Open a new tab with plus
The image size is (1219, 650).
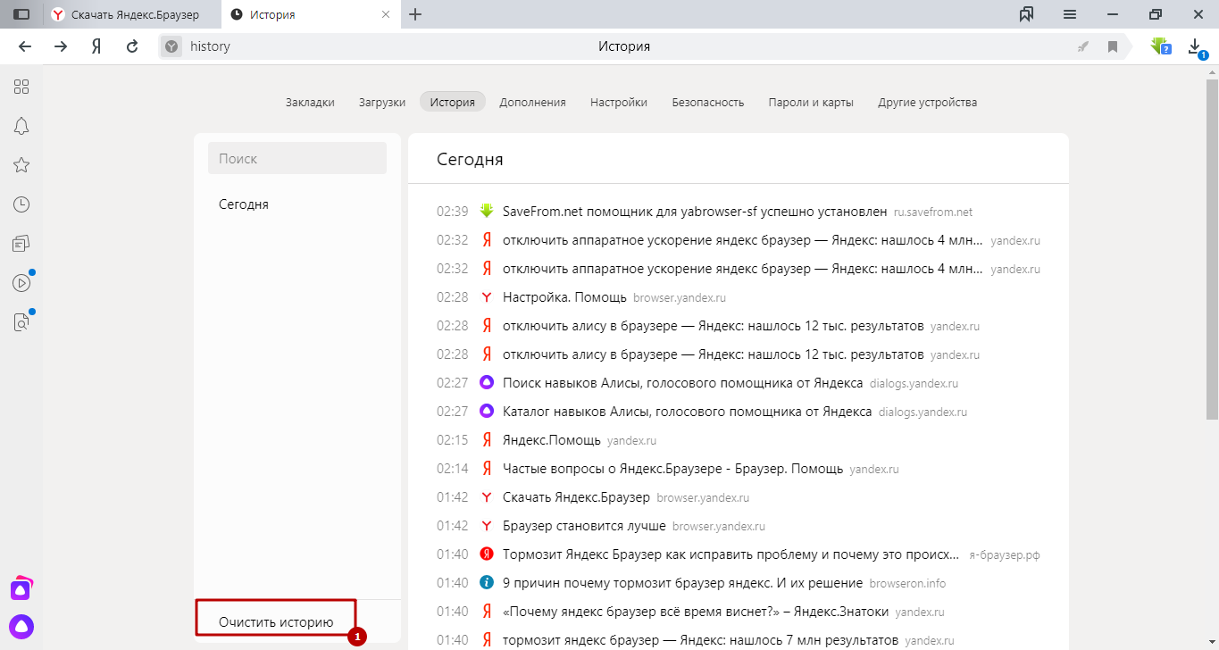point(415,14)
